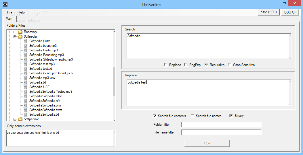Select SoftpediaSoftpedia.mkv in the tree

pos(45,96)
